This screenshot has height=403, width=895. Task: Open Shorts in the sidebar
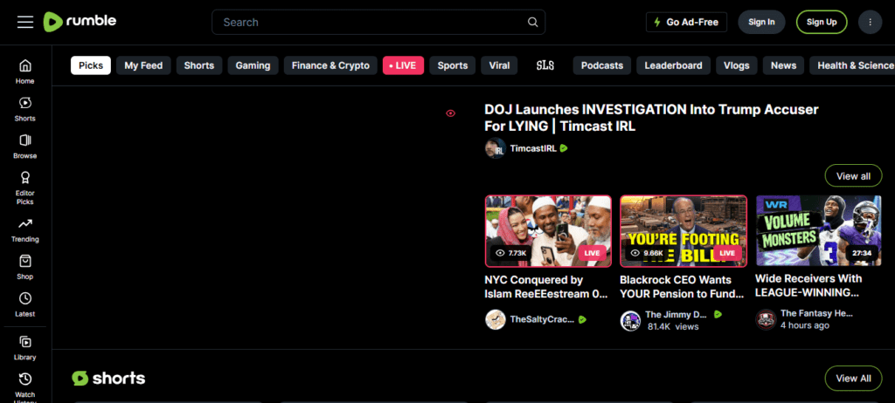25,109
